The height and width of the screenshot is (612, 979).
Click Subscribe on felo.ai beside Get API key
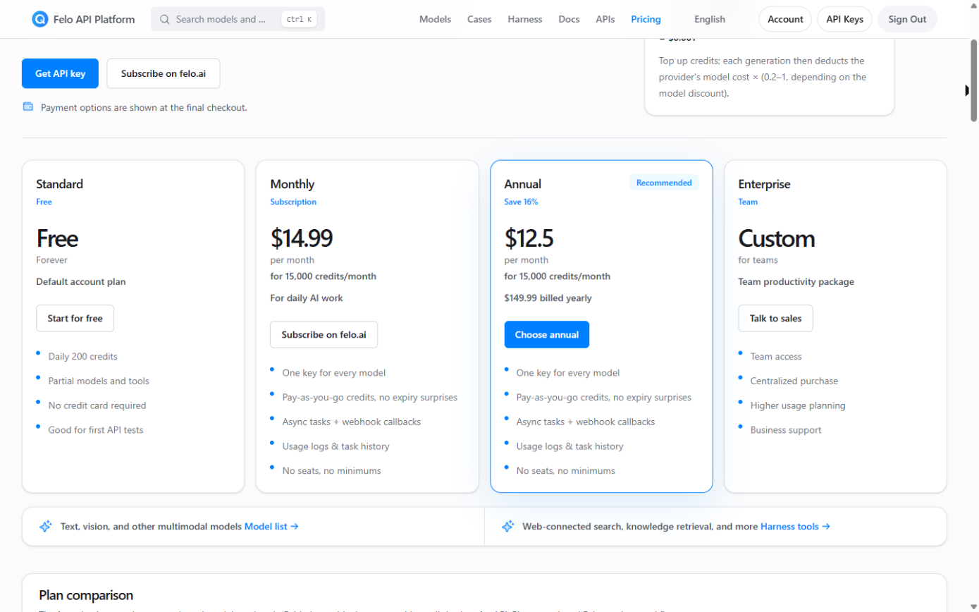point(164,73)
